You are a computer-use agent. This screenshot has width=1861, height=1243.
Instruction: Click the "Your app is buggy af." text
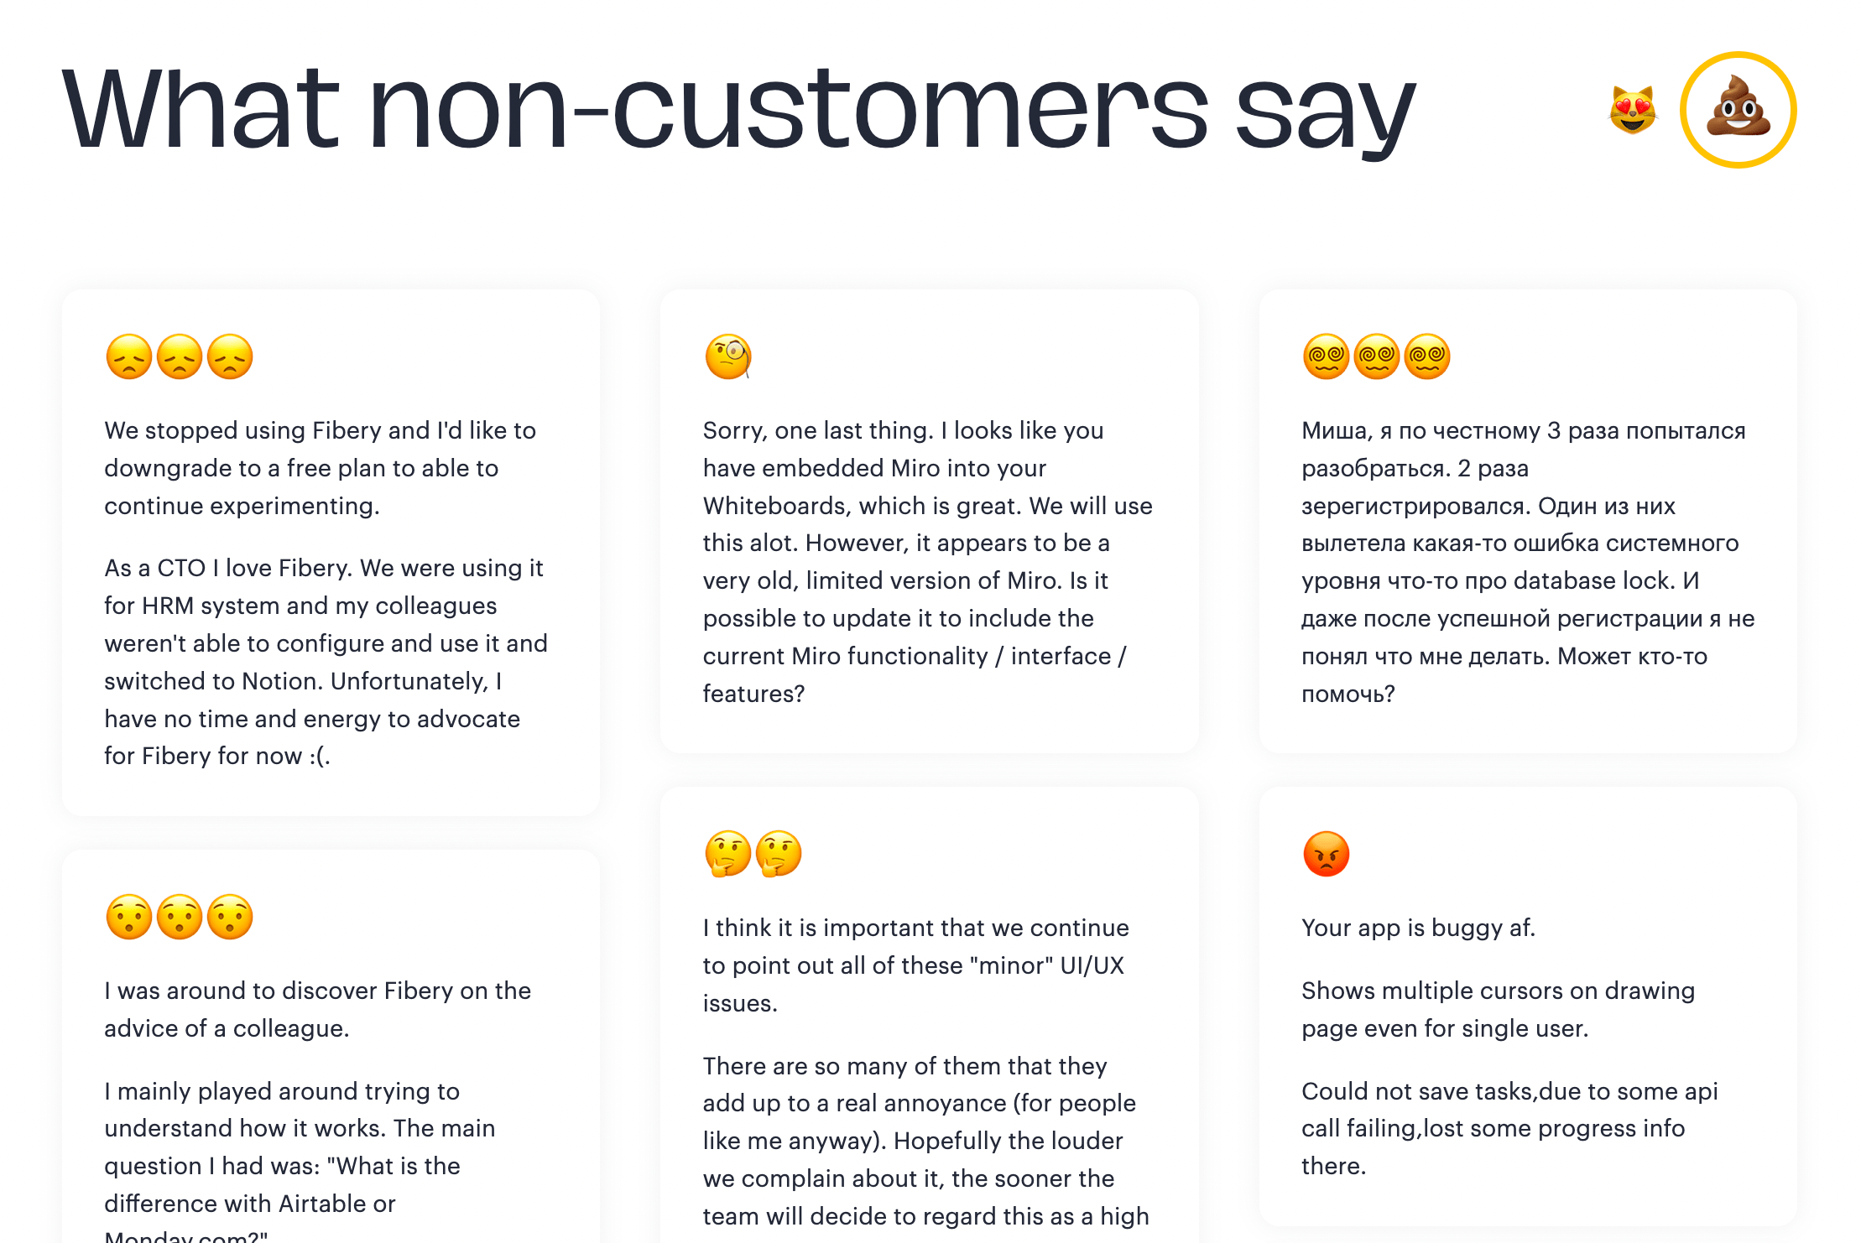[1418, 928]
